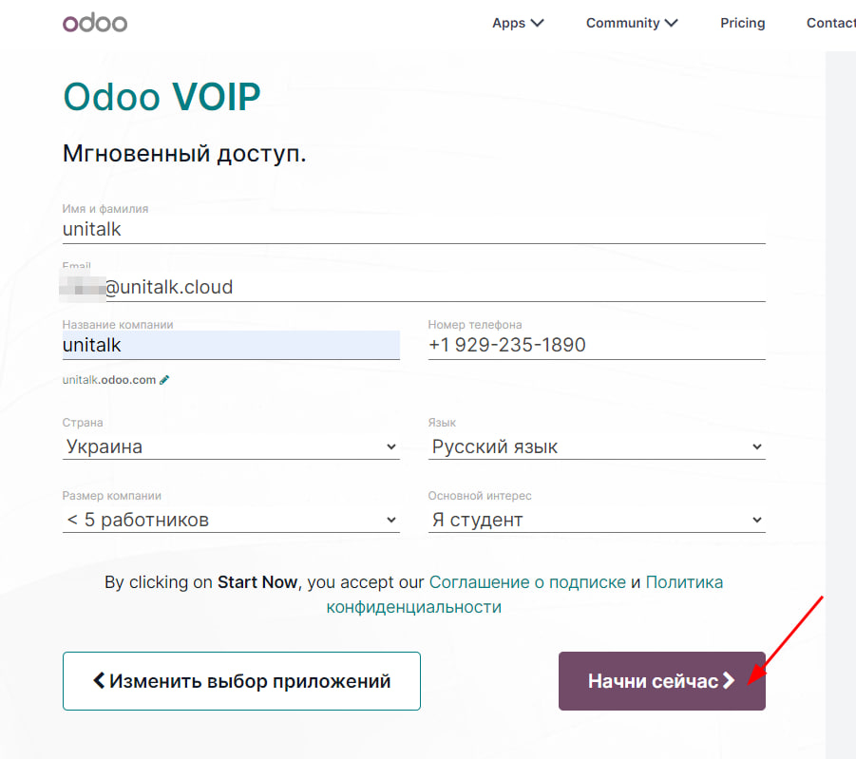
Task: Open the Страна country dropdown
Action: (231, 446)
